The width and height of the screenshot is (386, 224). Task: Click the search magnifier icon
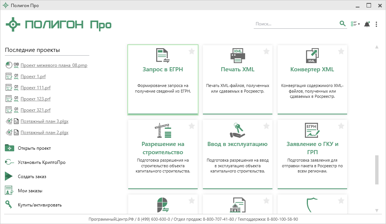(342, 24)
